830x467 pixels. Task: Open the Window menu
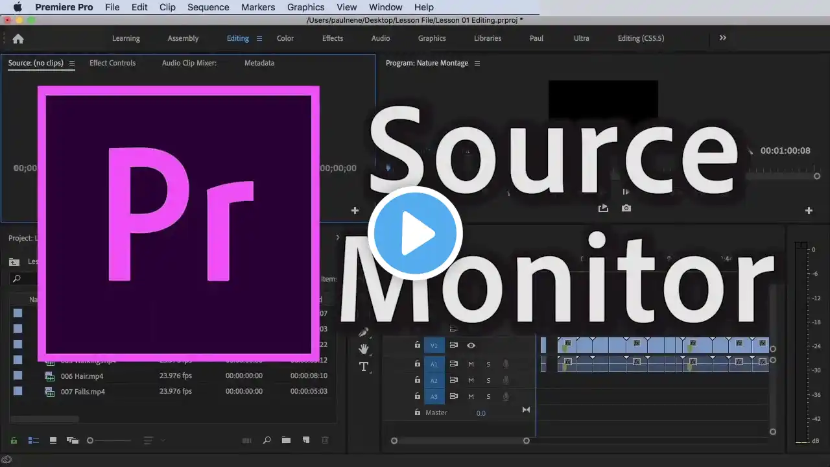[x=385, y=7]
